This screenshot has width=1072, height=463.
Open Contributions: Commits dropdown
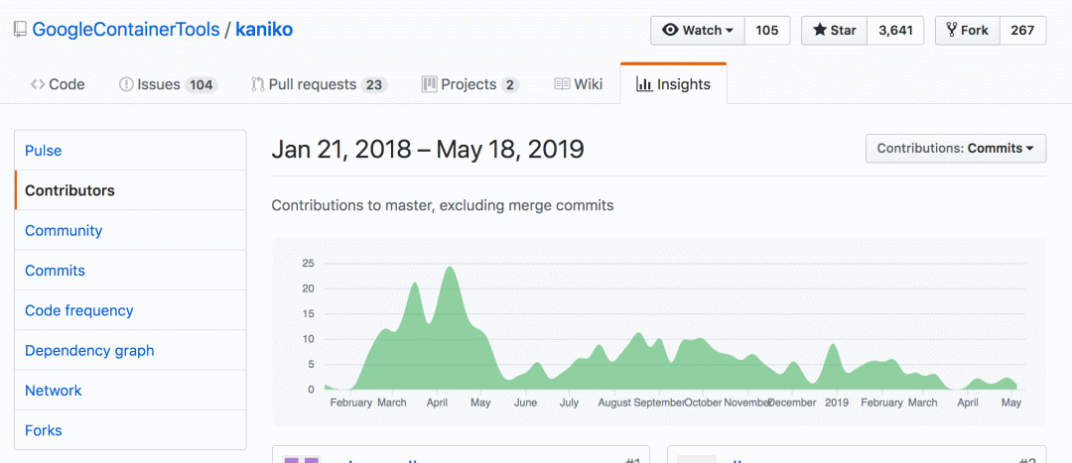[x=955, y=148]
